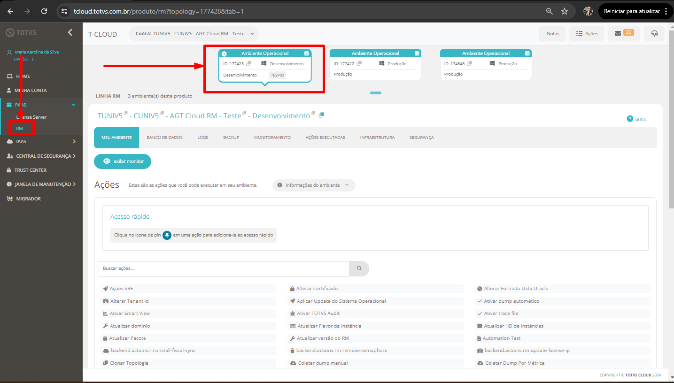Screen dimensions: 674x383
Task: Copy TUNIV5 with its title copy icon
Action: point(125,114)
